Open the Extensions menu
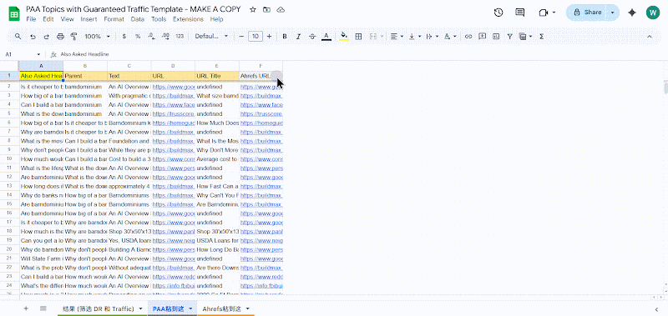The height and width of the screenshot is (316, 668). [x=188, y=19]
